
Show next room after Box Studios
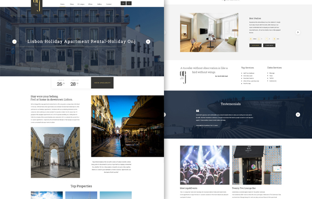coord(298,32)
